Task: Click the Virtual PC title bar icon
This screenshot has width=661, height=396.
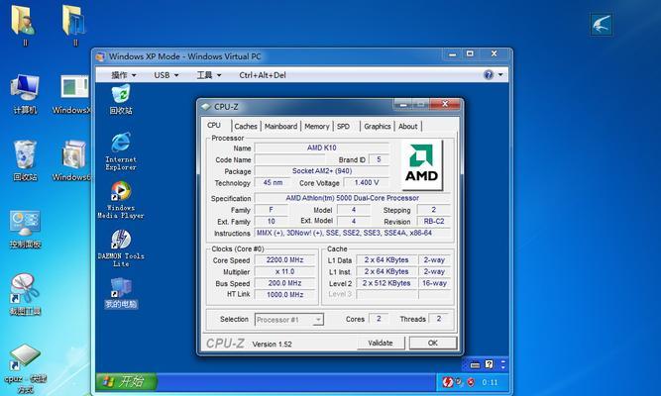Action: 100,56
